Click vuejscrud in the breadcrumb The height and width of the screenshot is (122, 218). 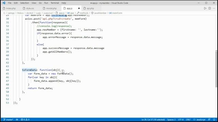click(48, 13)
